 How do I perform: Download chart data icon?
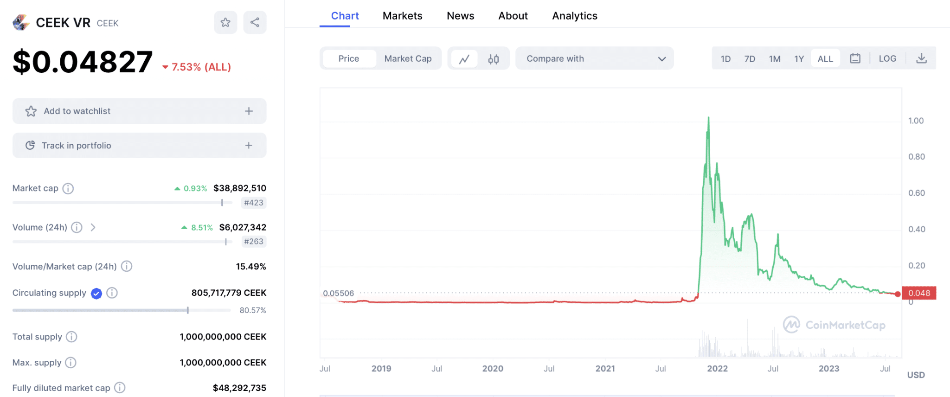[x=922, y=58]
